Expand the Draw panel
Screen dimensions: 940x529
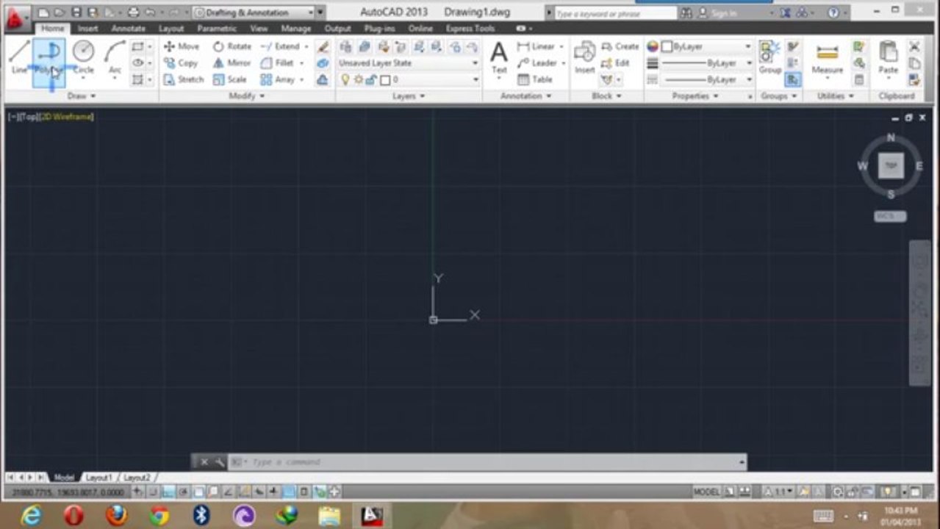pos(81,96)
